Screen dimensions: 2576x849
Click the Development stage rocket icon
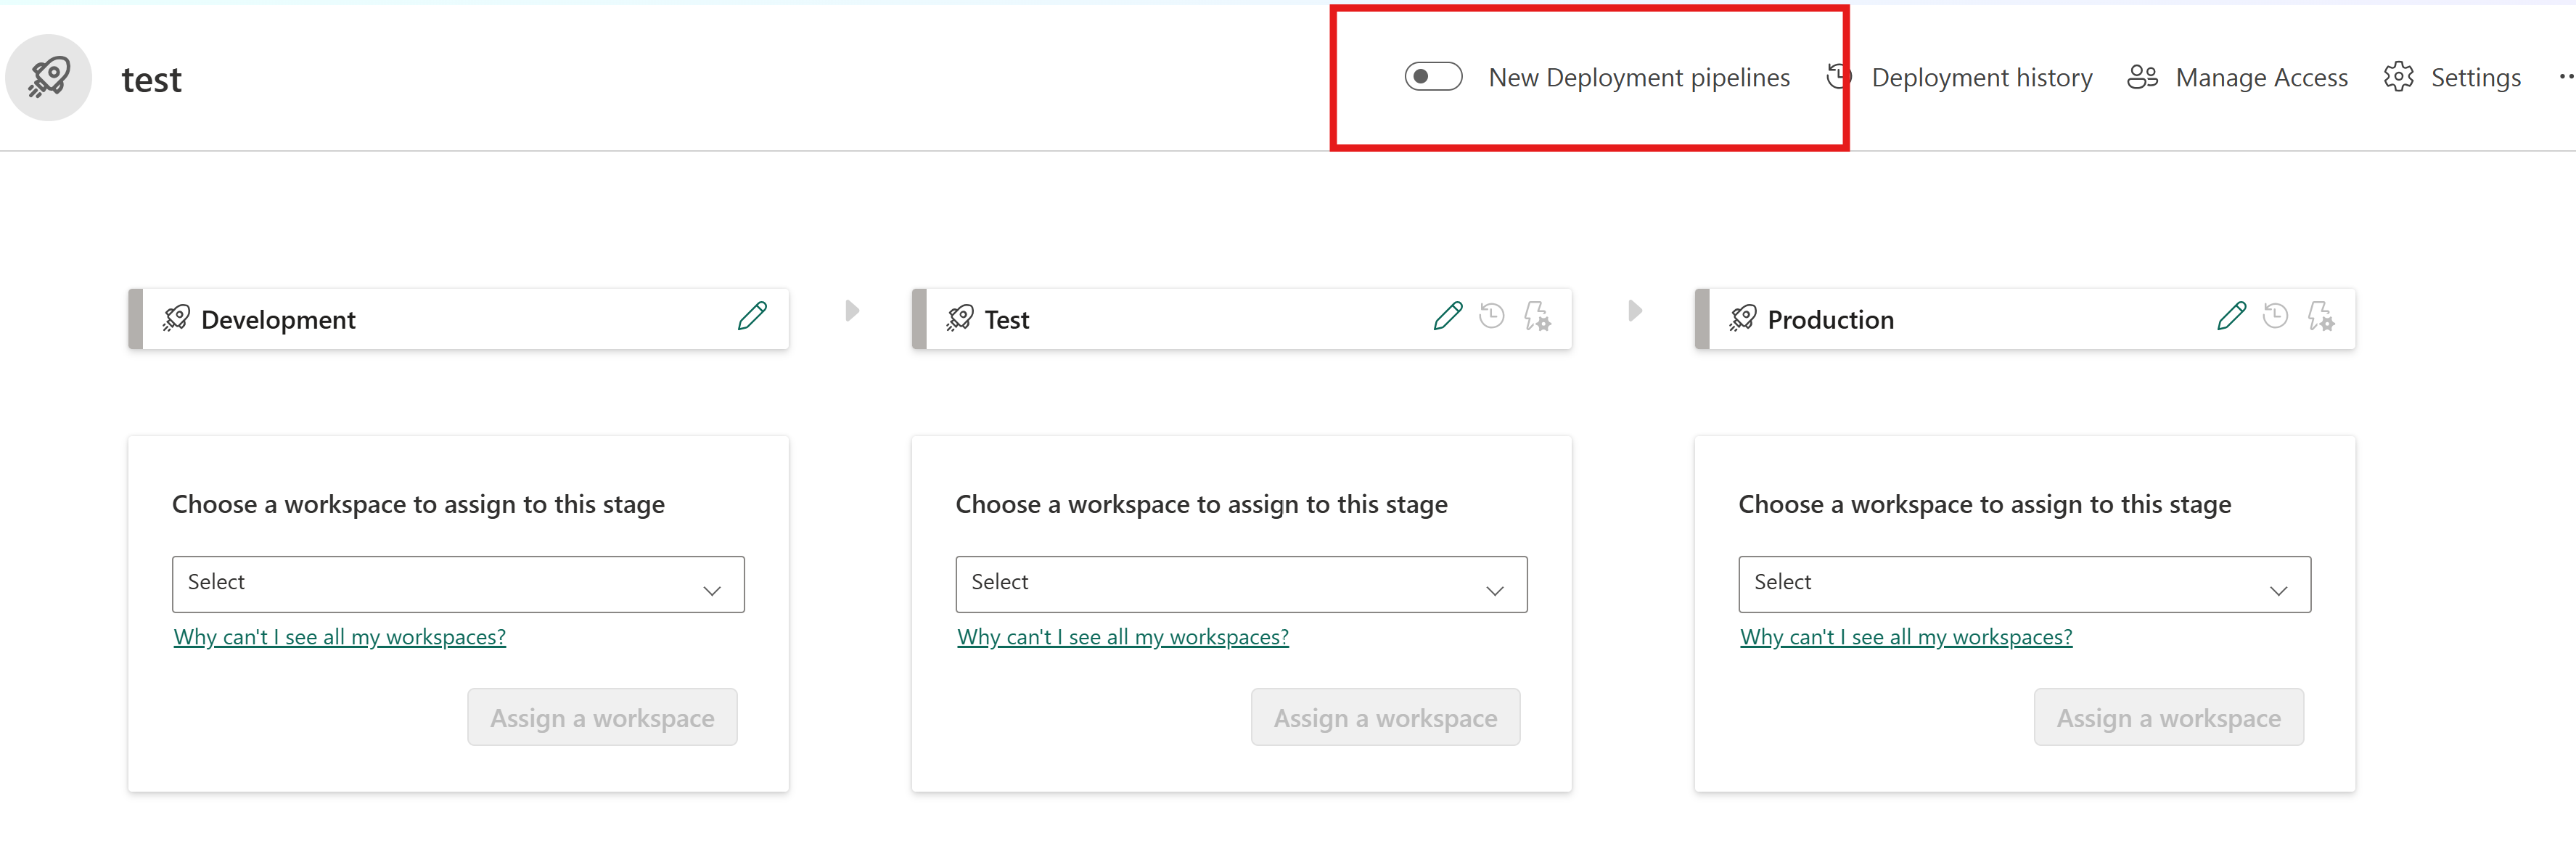pyautogui.click(x=176, y=318)
